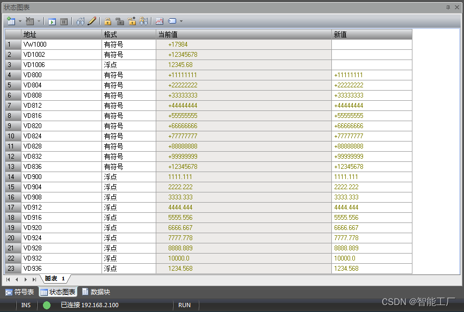
Task: Switch to the 符号表 tab
Action: tap(20, 292)
